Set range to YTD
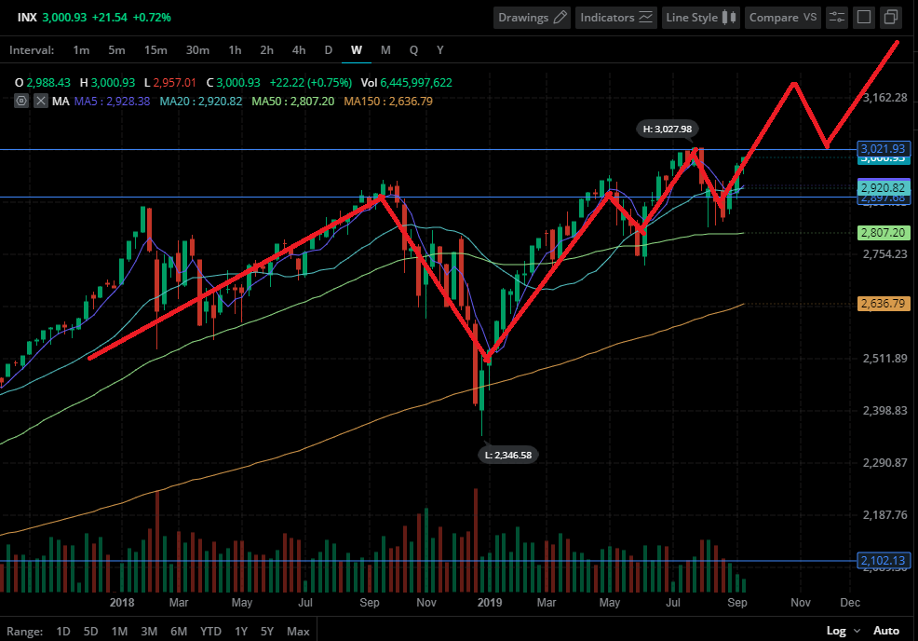 [x=210, y=631]
